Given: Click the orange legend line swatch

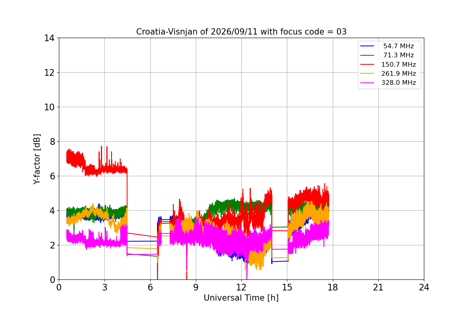Looking at the screenshot, I should [369, 74].
